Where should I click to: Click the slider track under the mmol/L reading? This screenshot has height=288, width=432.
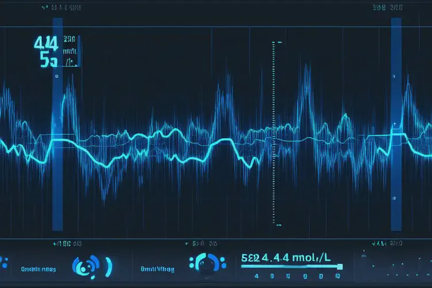coord(291,267)
